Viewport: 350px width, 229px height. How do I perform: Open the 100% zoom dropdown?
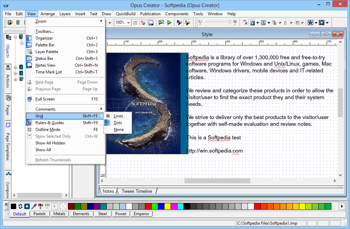pyautogui.click(x=128, y=23)
